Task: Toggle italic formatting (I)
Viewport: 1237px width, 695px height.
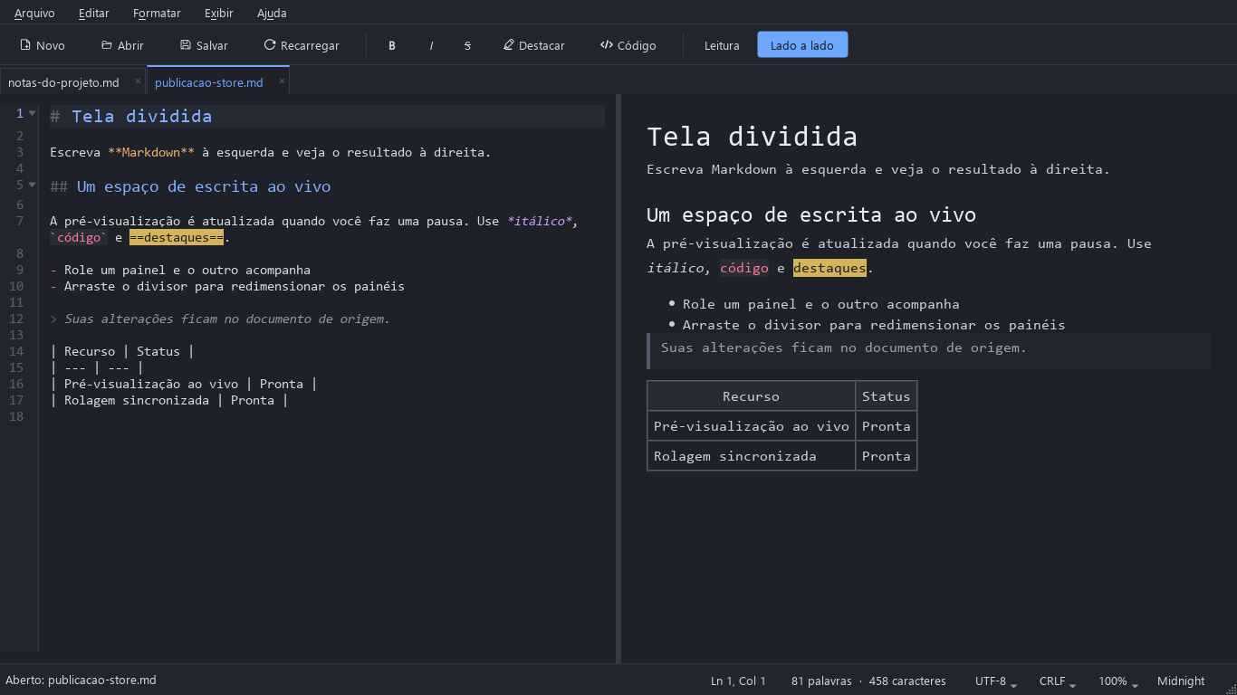Action: click(x=431, y=45)
